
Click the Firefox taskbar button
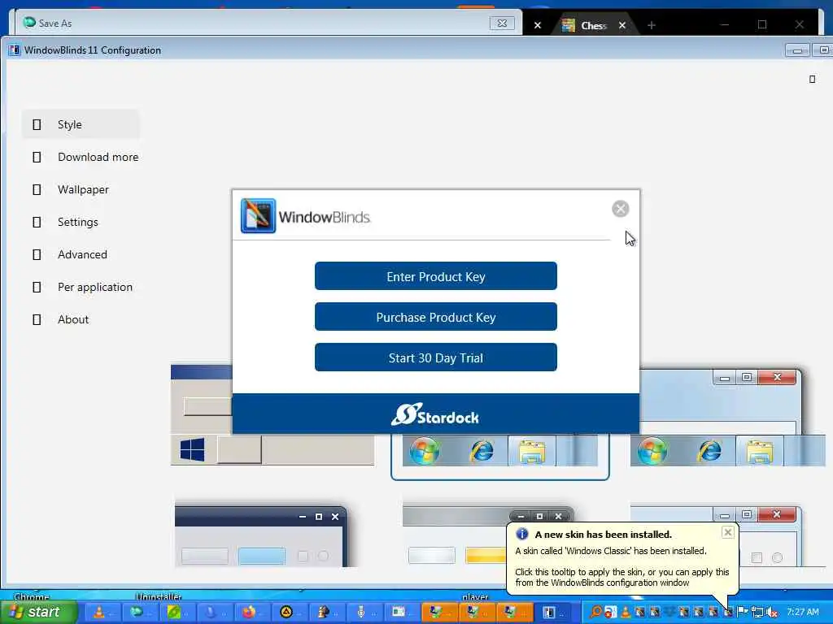tap(252, 613)
